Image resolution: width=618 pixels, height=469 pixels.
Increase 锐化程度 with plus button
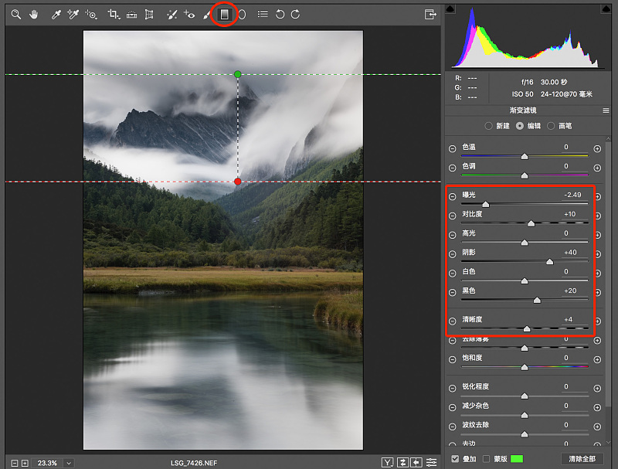pyautogui.click(x=597, y=389)
